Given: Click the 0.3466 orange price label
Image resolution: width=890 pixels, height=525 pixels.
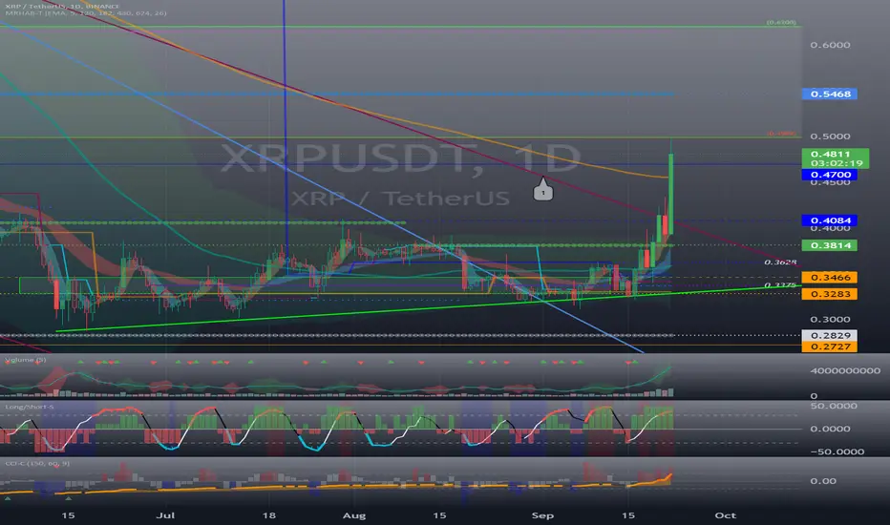Looking at the screenshot, I should (x=829, y=278).
